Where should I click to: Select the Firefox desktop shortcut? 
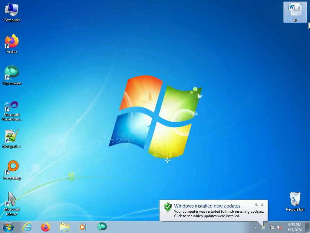[x=12, y=44]
